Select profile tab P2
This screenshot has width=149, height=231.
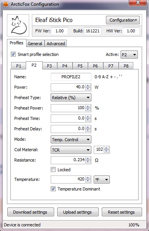pos(34,65)
